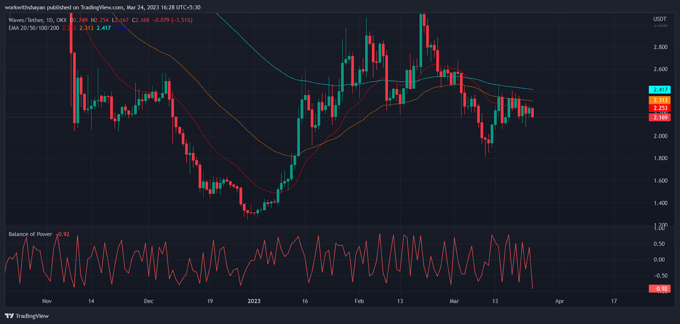Click the −0.92 value beside Balance of Power
Viewport: 680px width, 324px height.
point(62,234)
